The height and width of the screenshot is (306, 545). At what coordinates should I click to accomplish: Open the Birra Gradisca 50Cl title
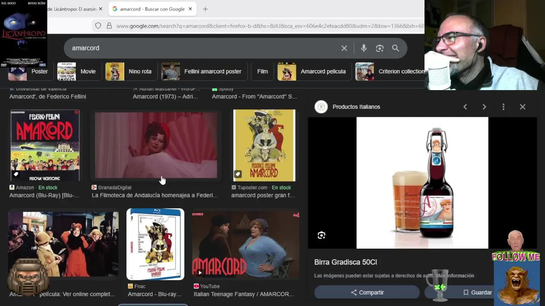coord(345,262)
